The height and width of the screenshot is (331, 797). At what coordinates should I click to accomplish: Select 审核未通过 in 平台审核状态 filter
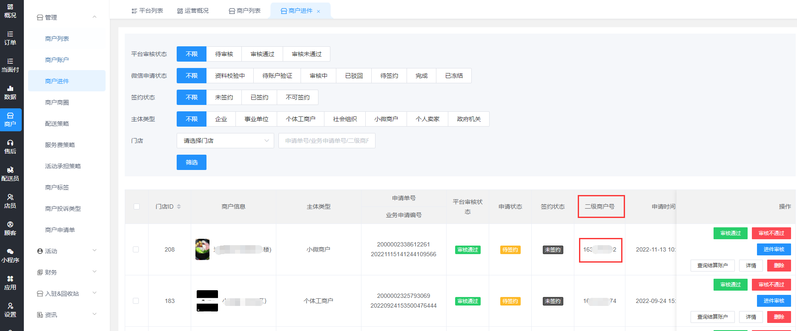point(307,54)
